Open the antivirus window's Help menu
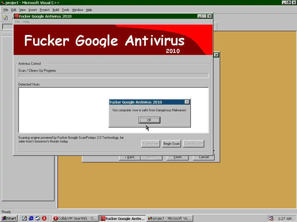This screenshot has height=222, width=297. (x=26, y=22)
